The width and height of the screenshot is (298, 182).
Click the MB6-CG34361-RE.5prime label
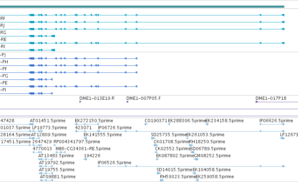83,149
